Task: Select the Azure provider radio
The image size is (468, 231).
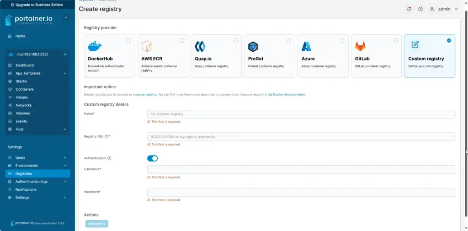Action: click(342, 40)
